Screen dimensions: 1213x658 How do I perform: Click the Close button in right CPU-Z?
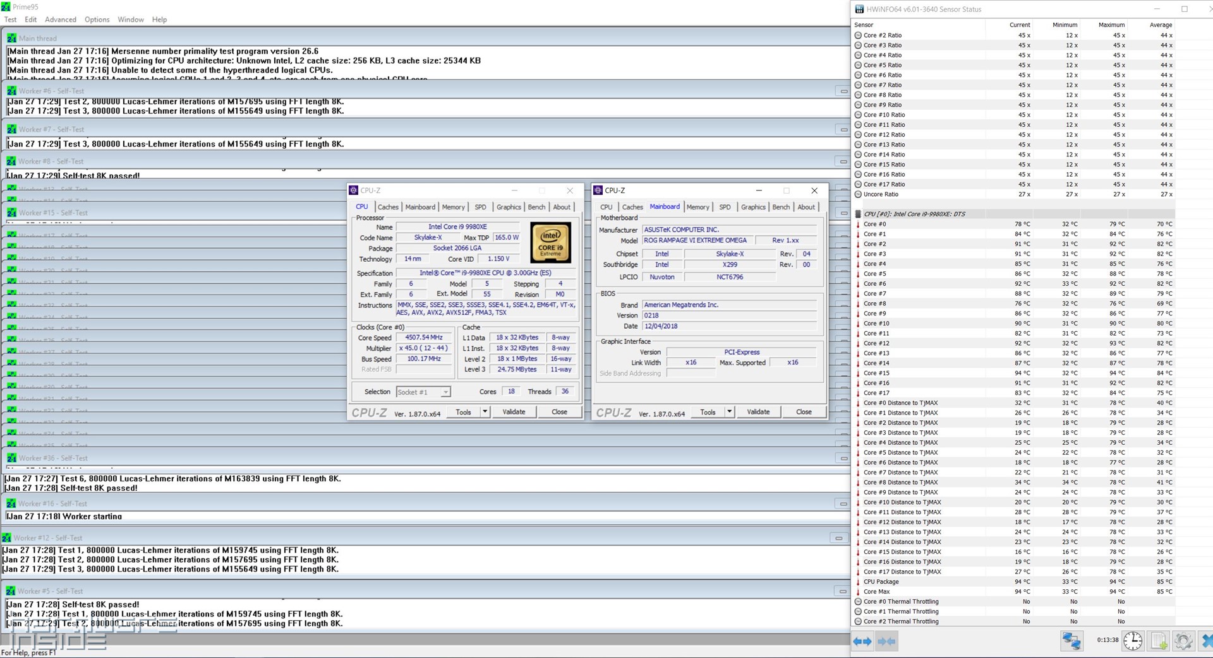click(804, 412)
